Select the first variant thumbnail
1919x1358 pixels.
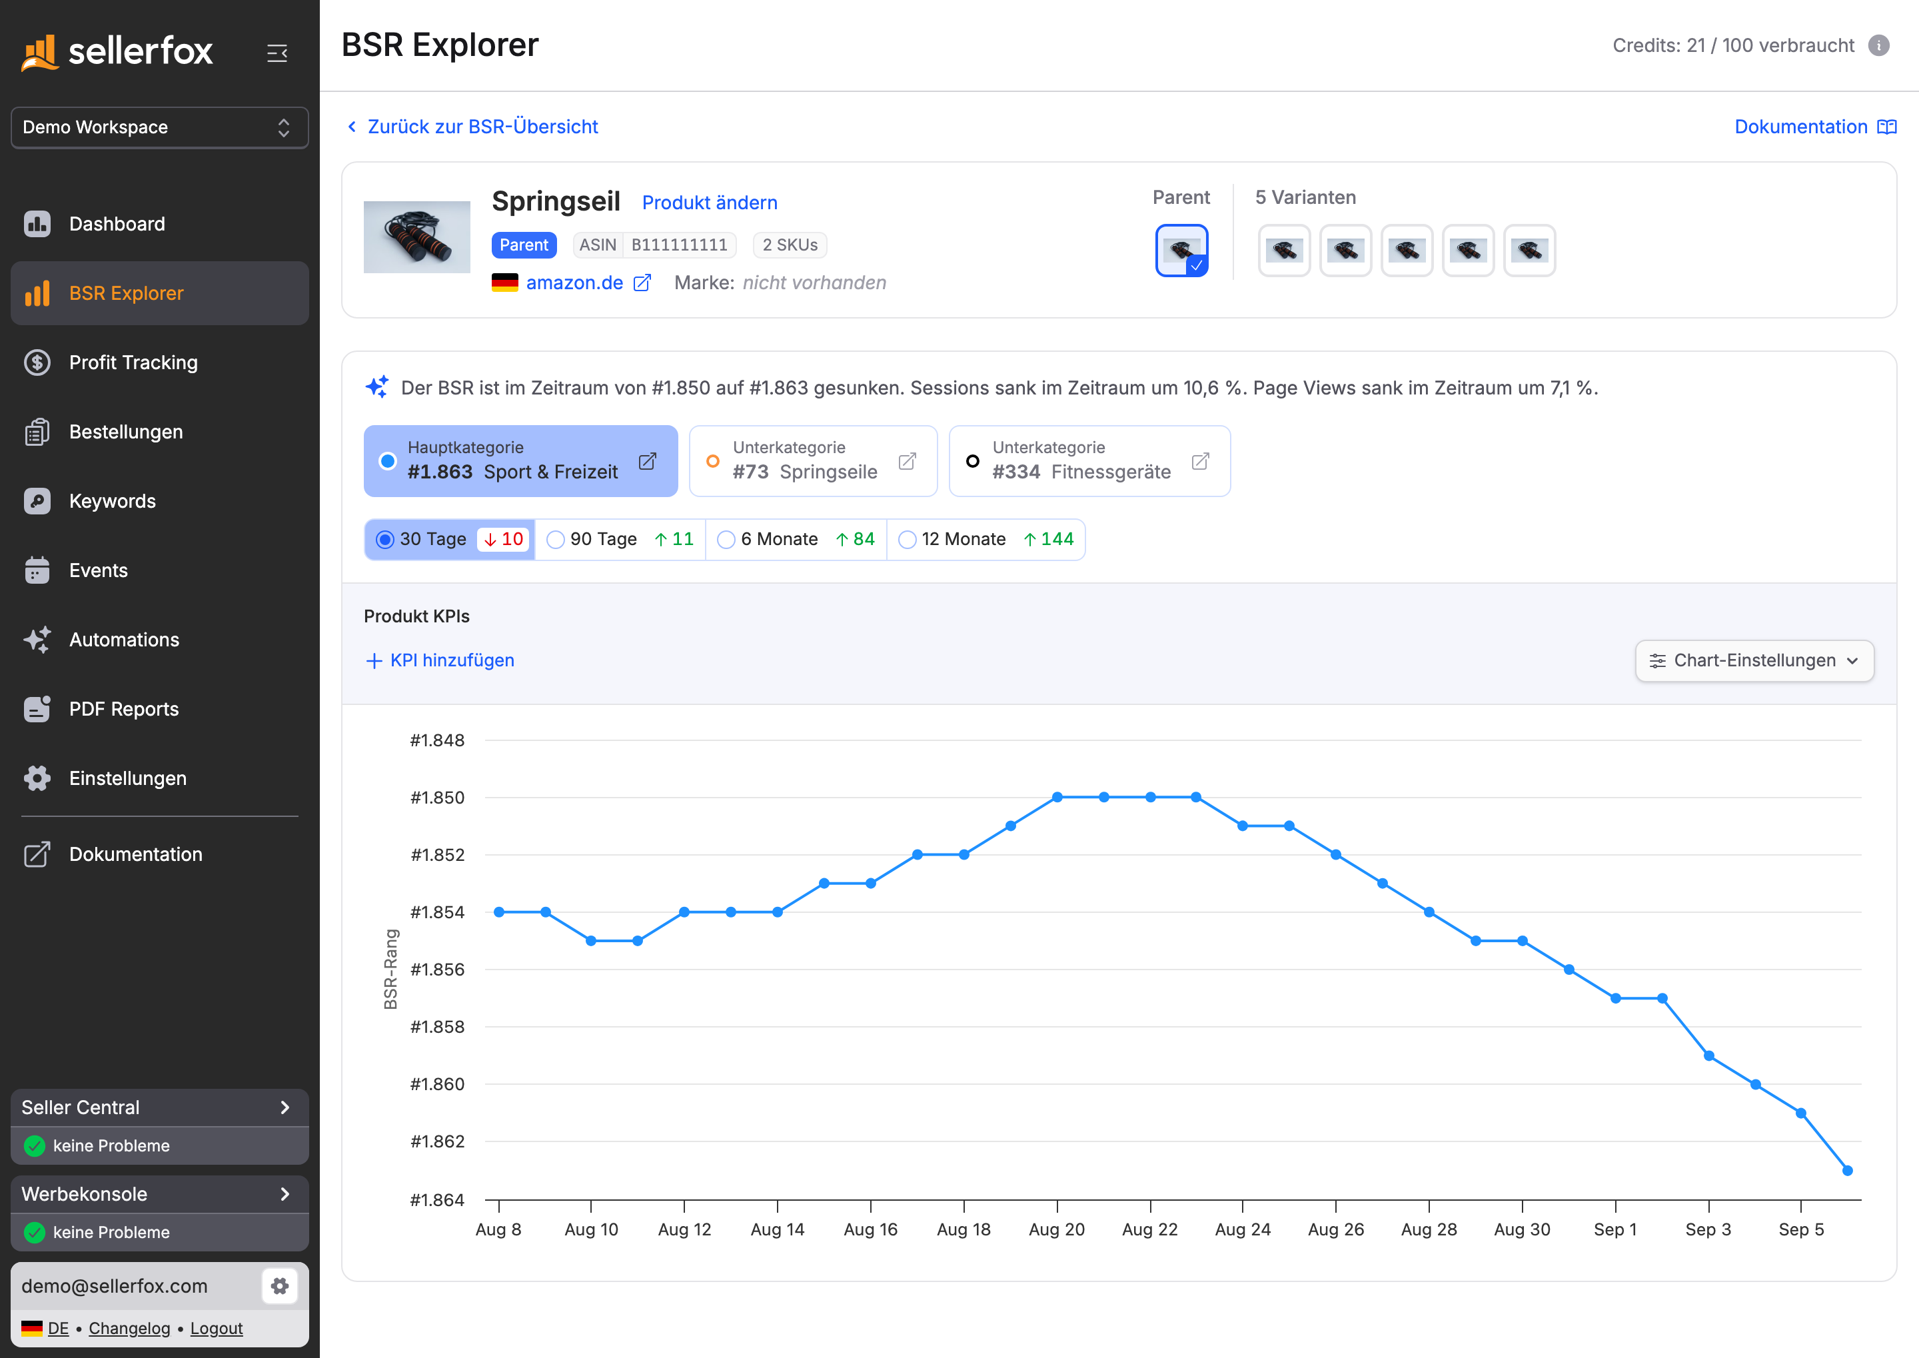click(1285, 251)
